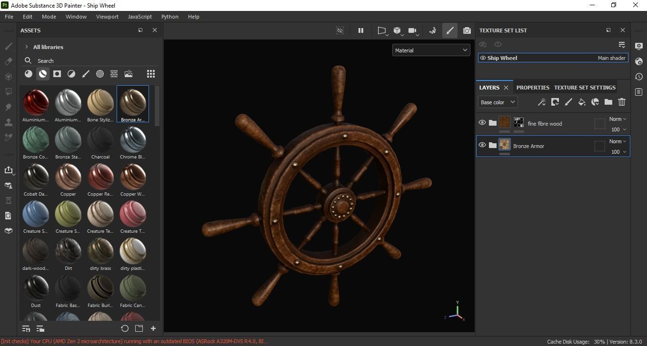Open the Export textures icon in left toolbar

coord(8,170)
